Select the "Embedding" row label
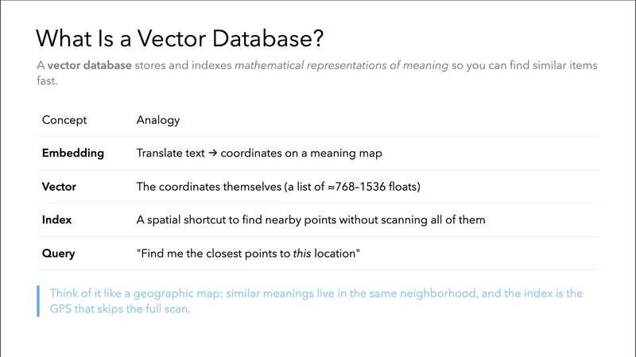636x357 pixels. tap(73, 153)
